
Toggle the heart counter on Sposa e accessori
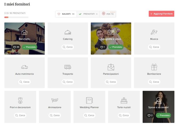[x=150, y=115]
